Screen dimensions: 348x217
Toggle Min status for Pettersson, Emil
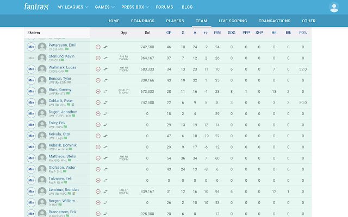(x=32, y=47)
